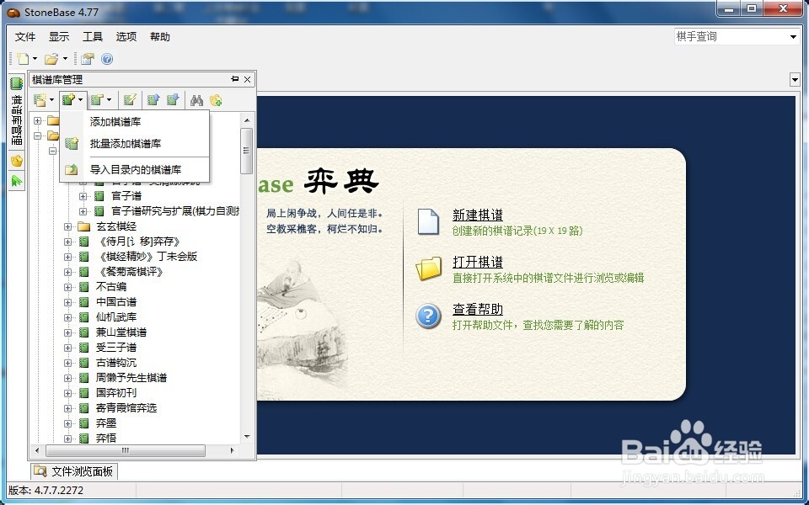Open the 选项 menu

(126, 36)
